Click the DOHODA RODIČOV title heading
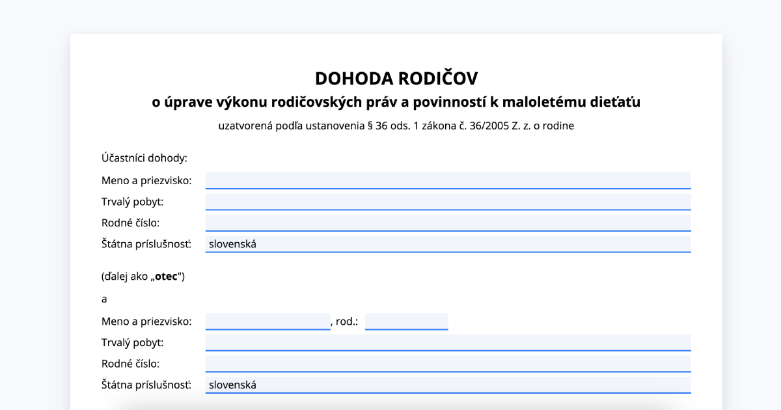Viewport: 781px width, 410px height. click(396, 77)
